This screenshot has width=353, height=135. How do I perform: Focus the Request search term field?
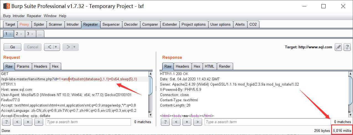pos(88,122)
